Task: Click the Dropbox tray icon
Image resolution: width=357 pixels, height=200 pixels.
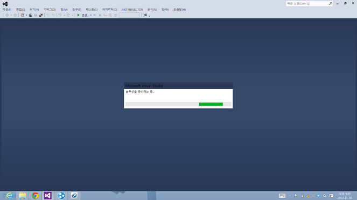Action: (x=319, y=196)
